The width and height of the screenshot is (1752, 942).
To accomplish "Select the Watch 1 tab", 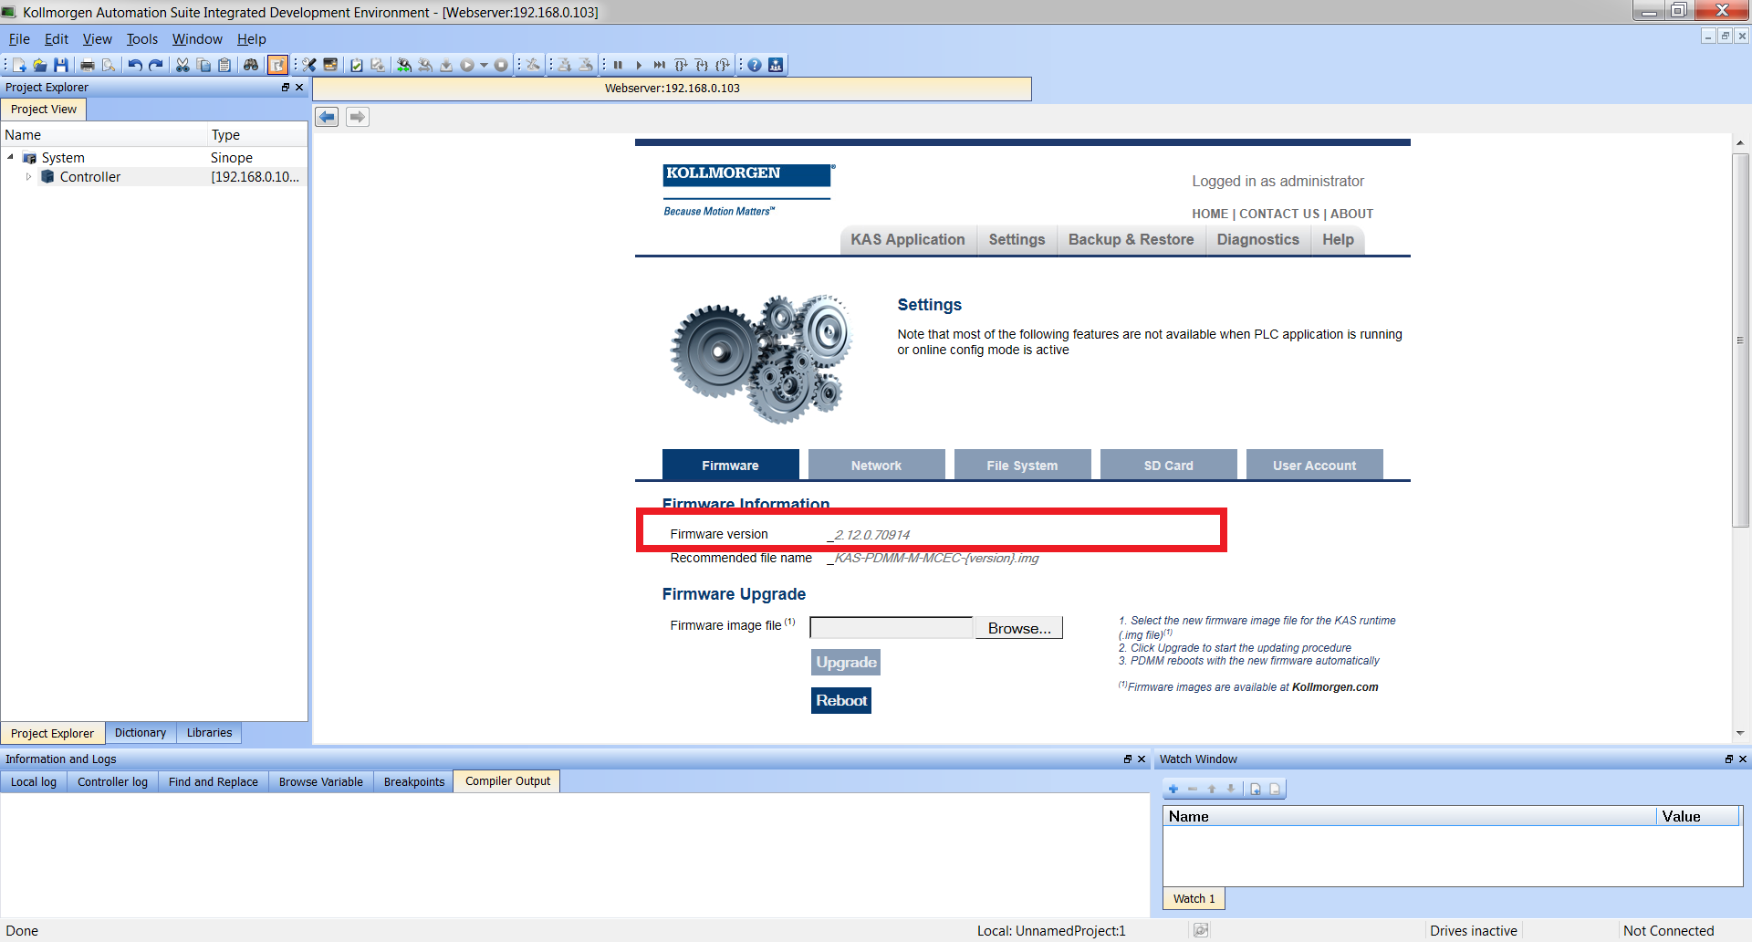I will [x=1194, y=899].
